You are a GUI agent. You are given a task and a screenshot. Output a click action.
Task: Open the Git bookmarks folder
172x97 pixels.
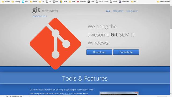(42, 2)
